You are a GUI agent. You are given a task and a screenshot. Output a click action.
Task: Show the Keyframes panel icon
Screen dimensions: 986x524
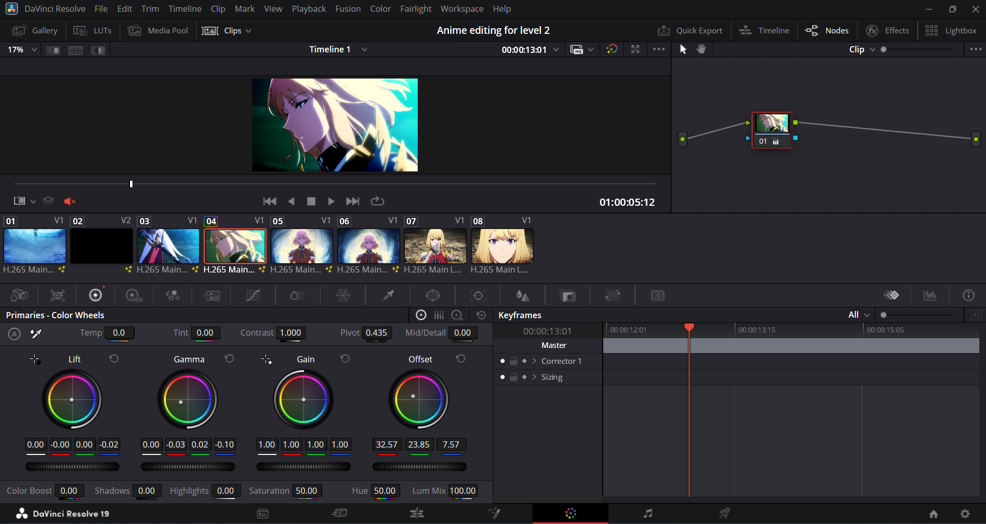point(891,295)
